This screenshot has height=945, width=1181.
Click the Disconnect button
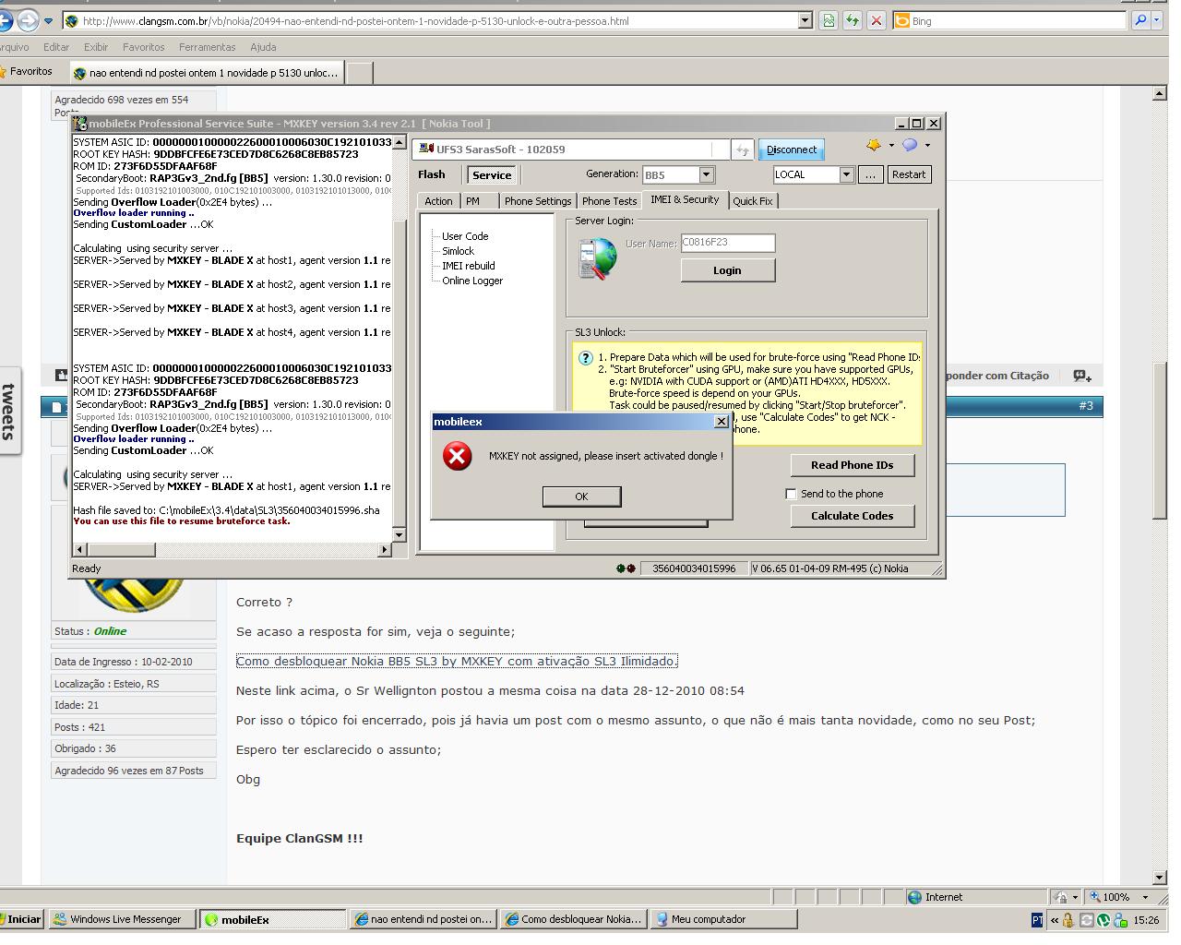pos(792,150)
